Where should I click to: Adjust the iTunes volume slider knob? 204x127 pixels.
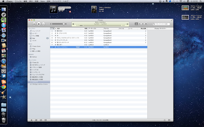click(x=63, y=24)
